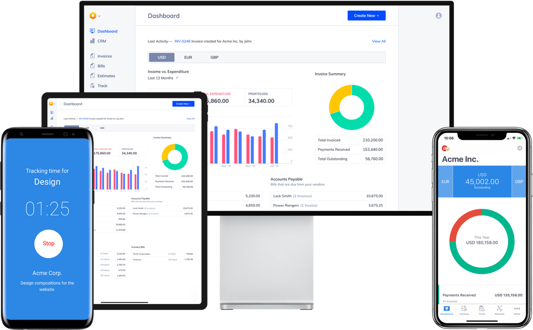Expand the Create New dropdown on the desktop

coord(366,16)
